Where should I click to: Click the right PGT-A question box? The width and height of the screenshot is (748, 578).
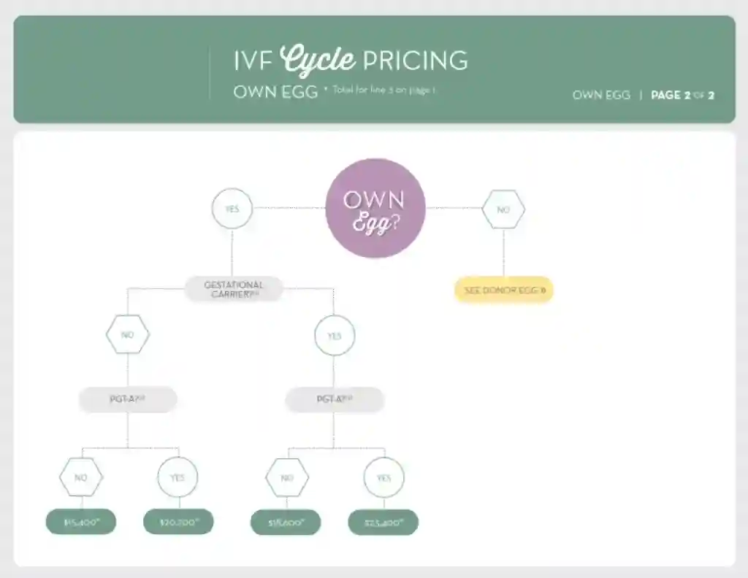(x=335, y=399)
